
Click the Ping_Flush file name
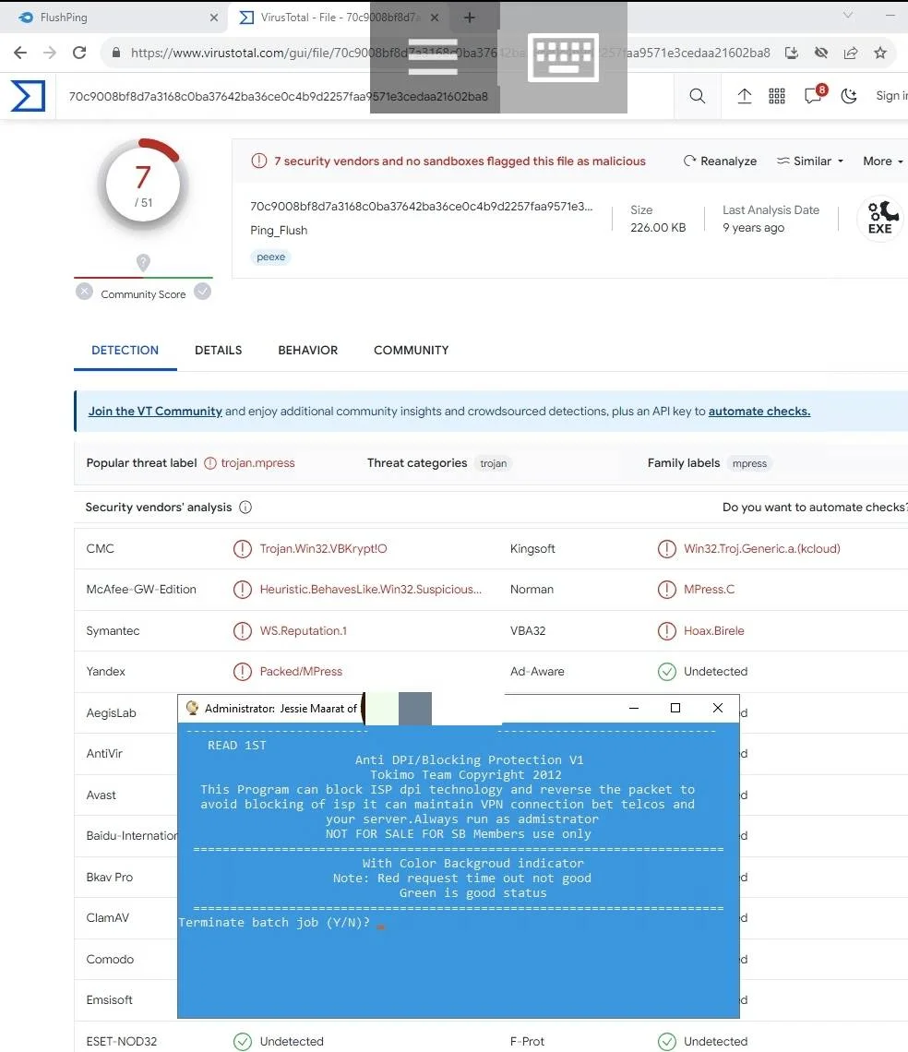click(279, 230)
